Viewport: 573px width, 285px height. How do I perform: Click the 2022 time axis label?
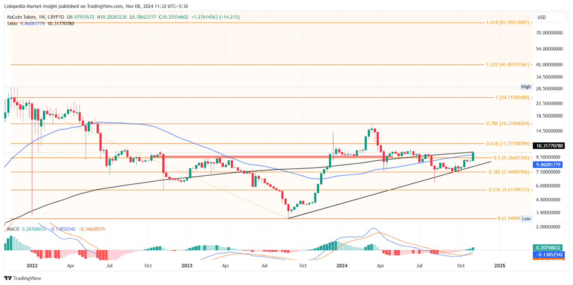click(x=32, y=266)
